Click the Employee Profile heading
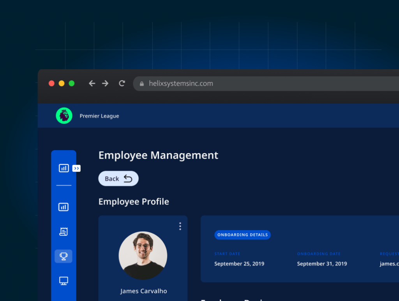399x301 pixels. click(134, 202)
